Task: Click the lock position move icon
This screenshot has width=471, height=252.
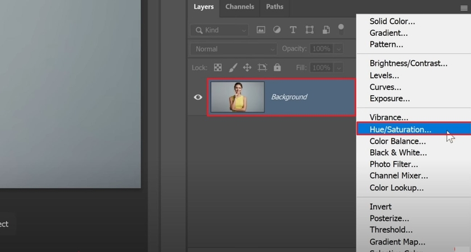Action: click(x=247, y=68)
